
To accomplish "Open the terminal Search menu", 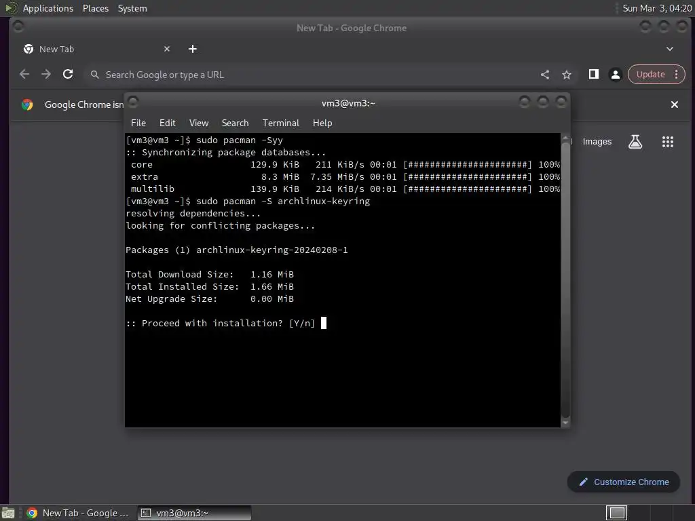I will click(235, 123).
